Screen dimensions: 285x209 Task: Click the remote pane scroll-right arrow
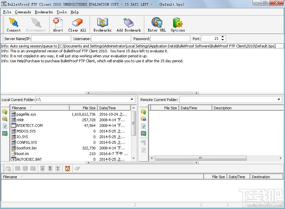(x=281, y=158)
